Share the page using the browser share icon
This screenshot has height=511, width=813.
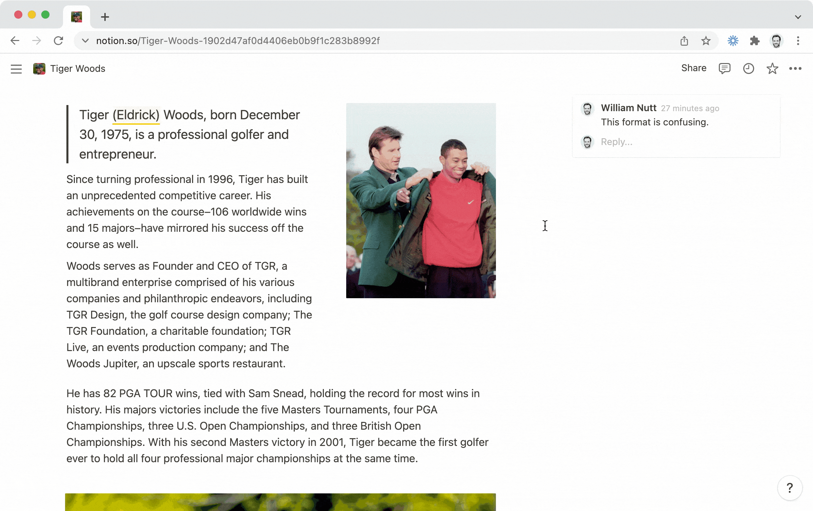(x=684, y=41)
